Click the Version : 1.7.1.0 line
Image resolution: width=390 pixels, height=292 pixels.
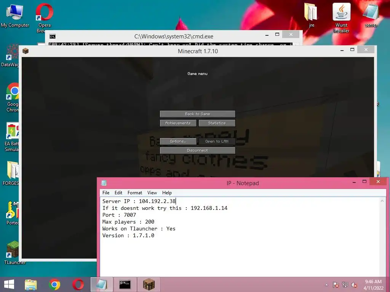point(128,235)
